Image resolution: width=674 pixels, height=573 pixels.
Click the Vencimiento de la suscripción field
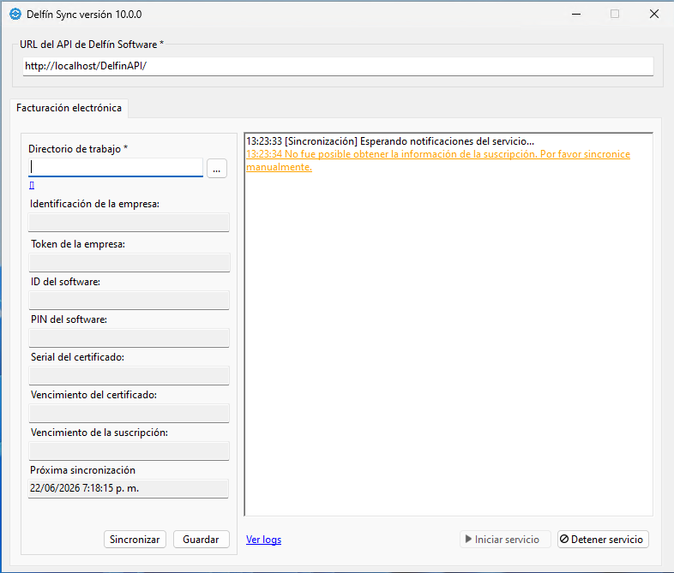pyautogui.click(x=129, y=451)
